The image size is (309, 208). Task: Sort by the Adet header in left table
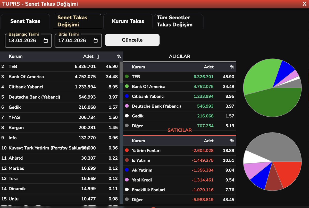88,56
